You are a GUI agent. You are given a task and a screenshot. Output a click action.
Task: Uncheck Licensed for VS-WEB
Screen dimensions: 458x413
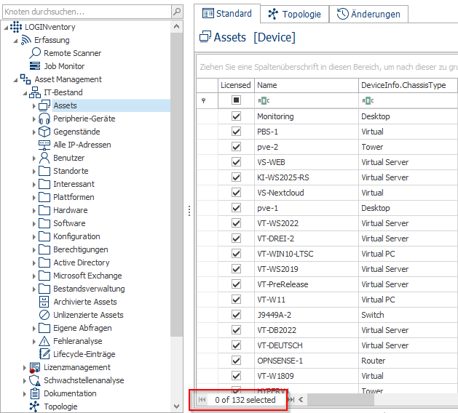(x=236, y=162)
